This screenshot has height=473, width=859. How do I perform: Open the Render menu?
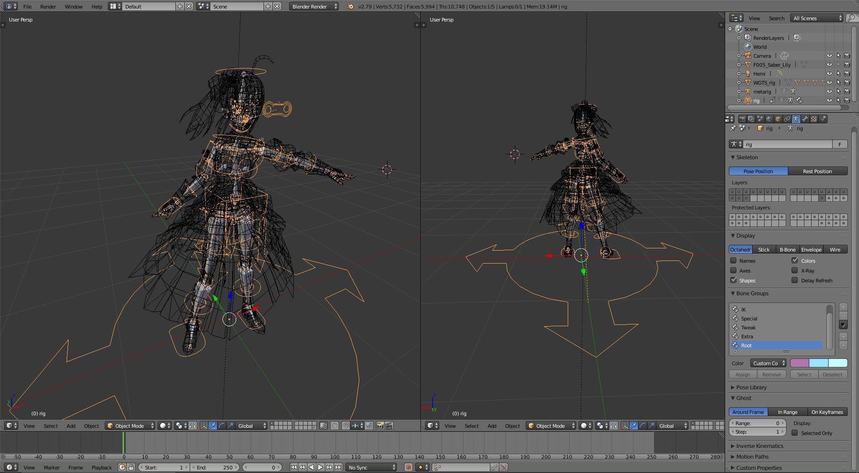tap(48, 6)
